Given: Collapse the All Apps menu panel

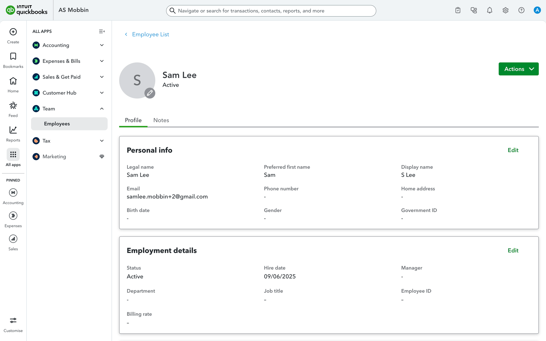Looking at the screenshot, I should tap(102, 32).
